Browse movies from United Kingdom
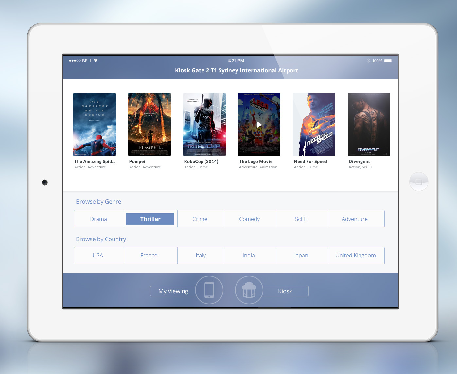This screenshot has width=457, height=374. pos(356,256)
